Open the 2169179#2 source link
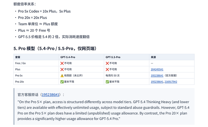 tap(171, 82)
